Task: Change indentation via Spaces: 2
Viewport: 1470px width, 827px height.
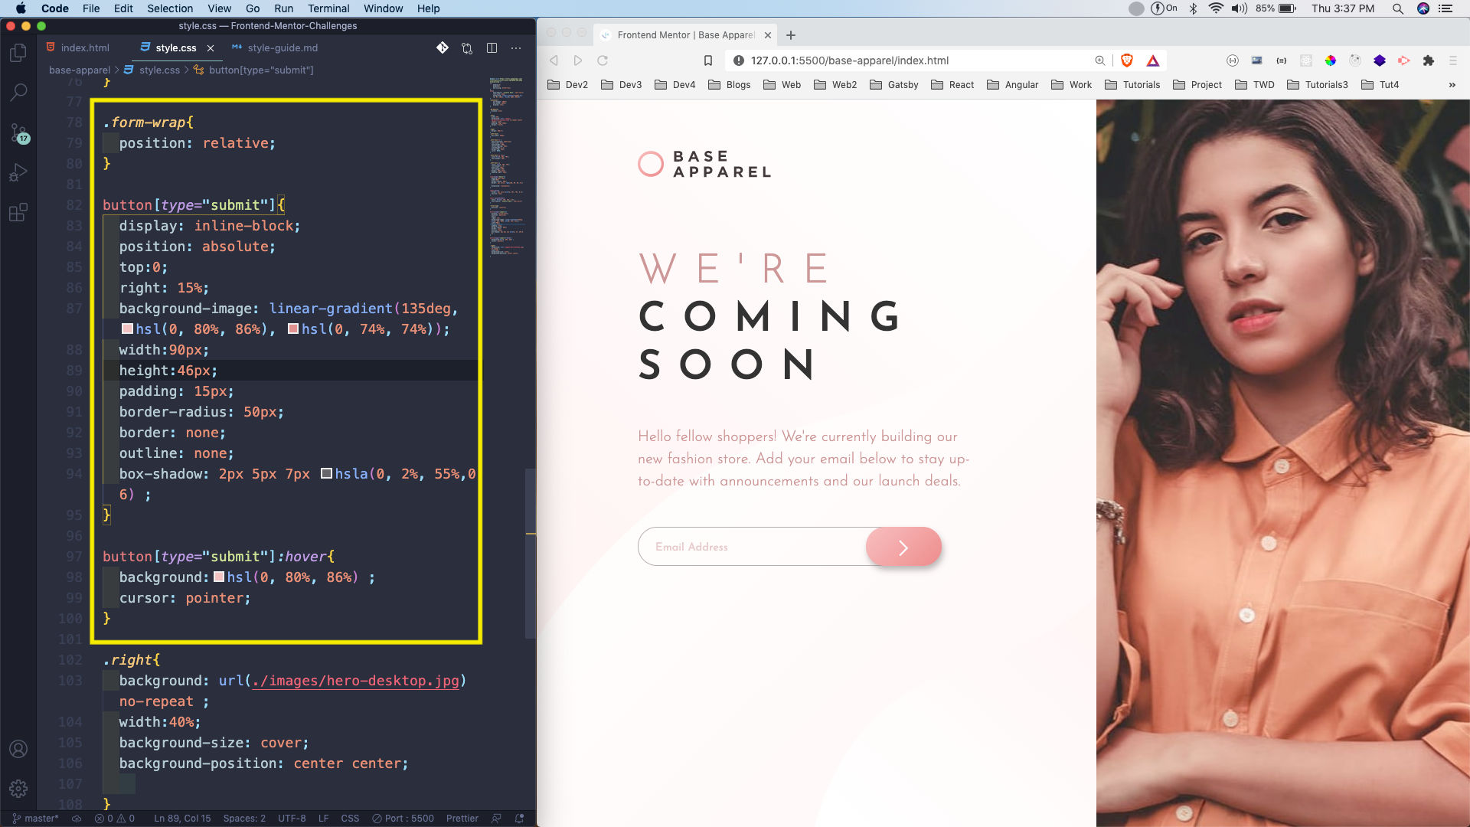Action: click(244, 818)
